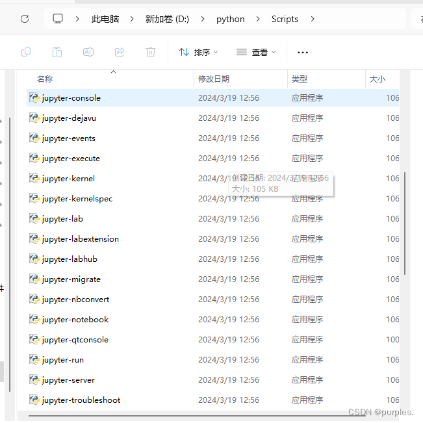Screen dimensions: 423x423
Task: Click the file name jupyter-run
Action: 63,360
